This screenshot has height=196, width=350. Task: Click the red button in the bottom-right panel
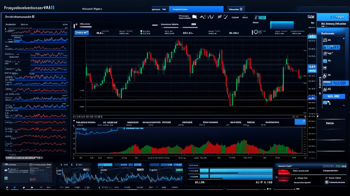(x=283, y=172)
